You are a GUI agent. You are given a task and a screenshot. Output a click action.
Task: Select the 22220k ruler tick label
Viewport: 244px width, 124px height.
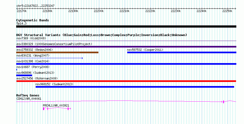pos(150,11)
